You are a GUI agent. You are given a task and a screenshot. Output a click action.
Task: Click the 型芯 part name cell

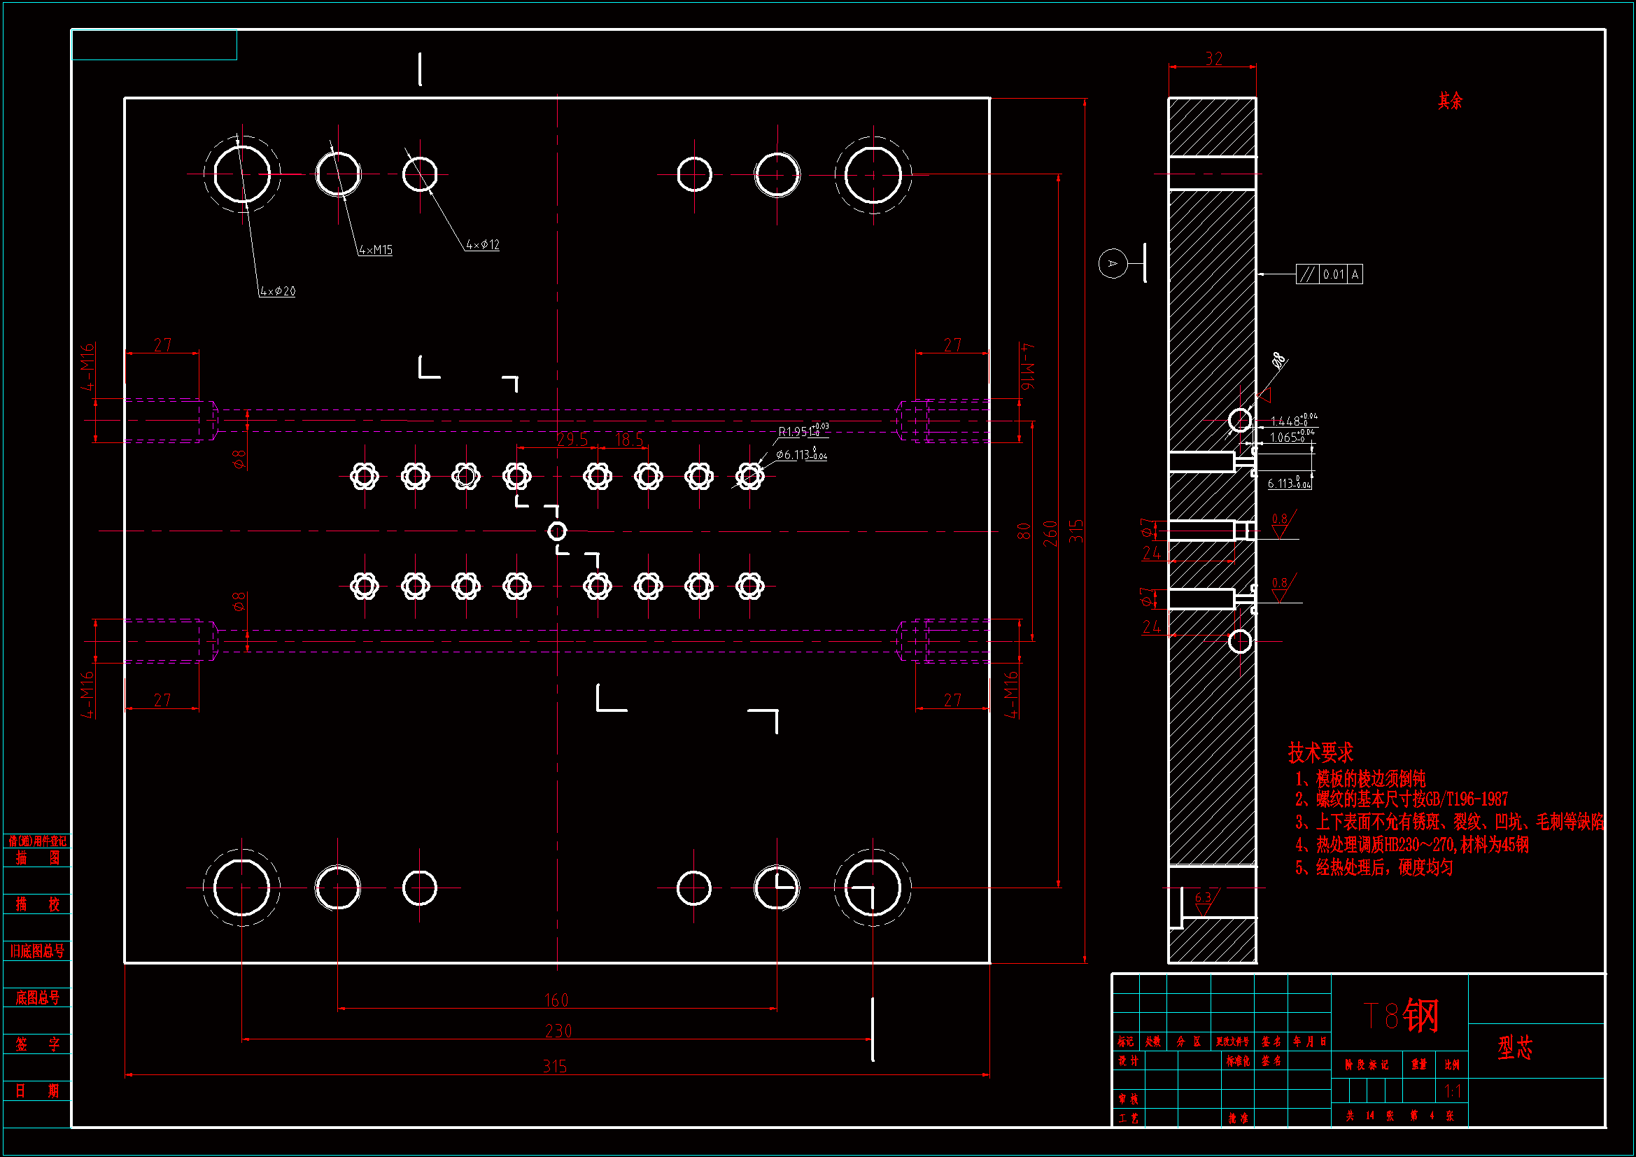[1515, 1048]
